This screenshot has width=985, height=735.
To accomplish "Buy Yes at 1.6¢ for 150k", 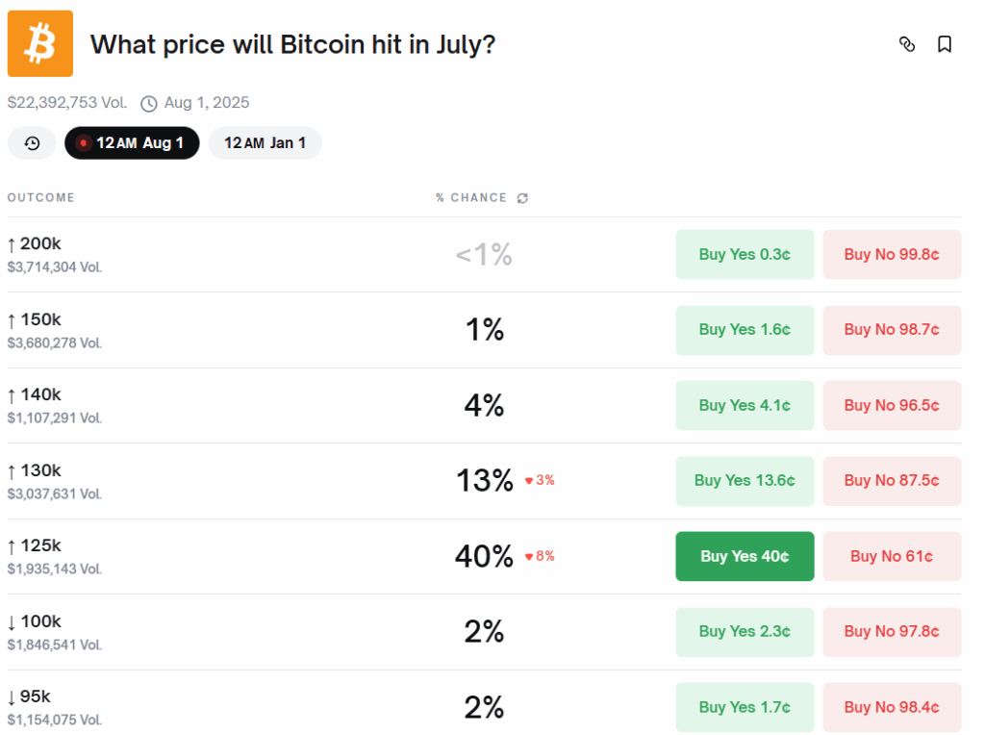I will pyautogui.click(x=745, y=330).
